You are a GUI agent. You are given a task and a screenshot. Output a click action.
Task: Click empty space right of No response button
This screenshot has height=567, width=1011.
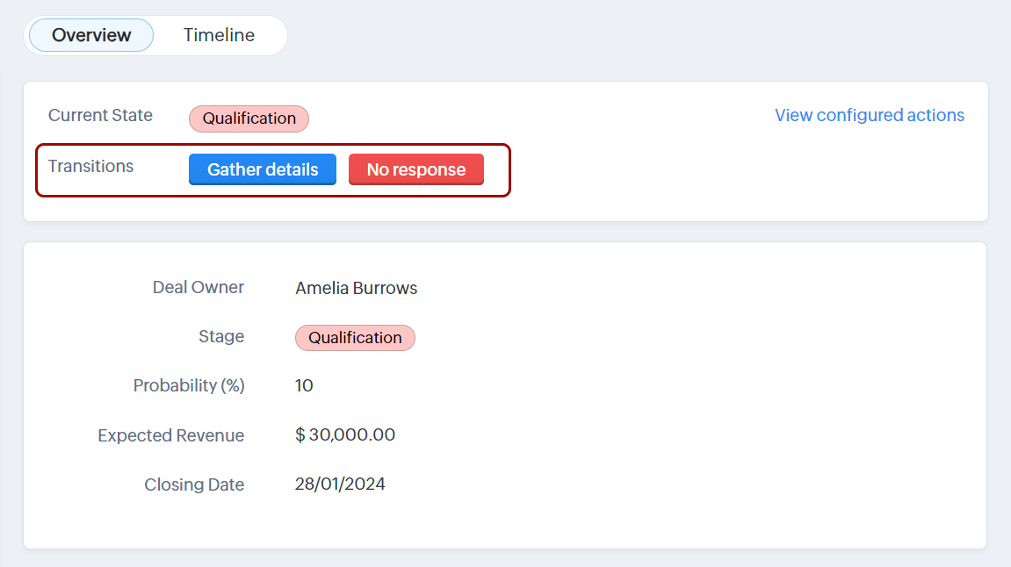tap(703, 169)
